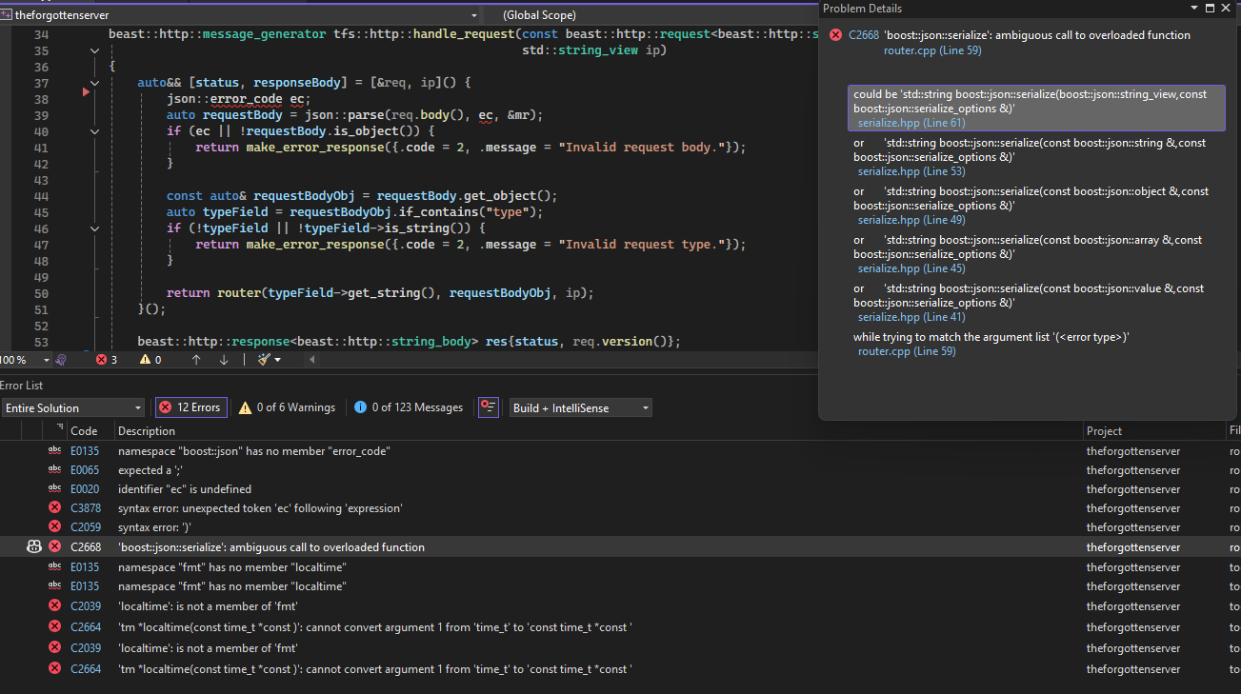Open the Entire Solution filter dropdown
This screenshot has width=1241, height=694.
pyautogui.click(x=73, y=407)
